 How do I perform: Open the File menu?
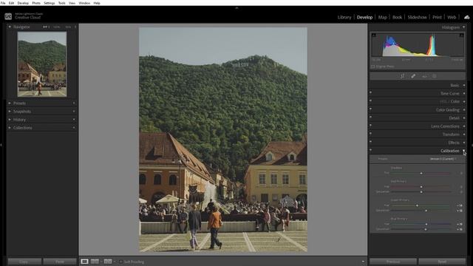click(3, 3)
